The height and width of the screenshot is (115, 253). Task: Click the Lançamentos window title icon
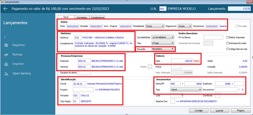(x=2, y=2)
